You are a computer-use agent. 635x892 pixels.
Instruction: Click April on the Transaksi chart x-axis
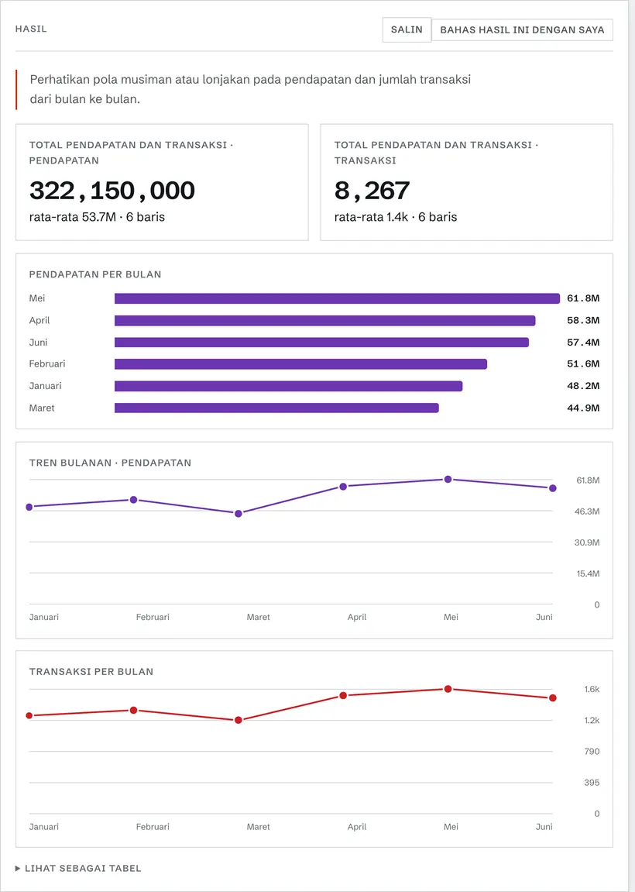357,827
